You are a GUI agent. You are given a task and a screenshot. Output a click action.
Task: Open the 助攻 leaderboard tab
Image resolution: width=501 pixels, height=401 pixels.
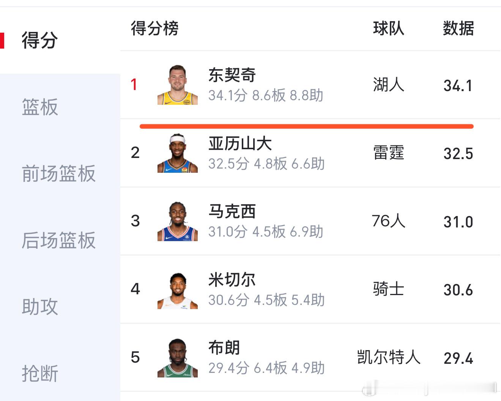(40, 307)
